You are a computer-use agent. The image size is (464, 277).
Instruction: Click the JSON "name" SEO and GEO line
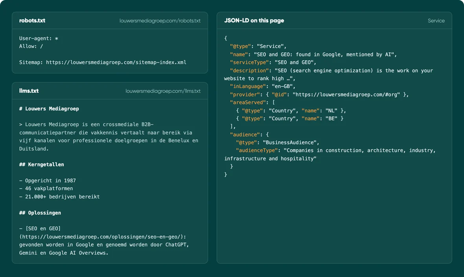pyautogui.click(x=313, y=55)
